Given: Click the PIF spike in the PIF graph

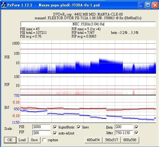Looking at the screenshot, I should (x=134, y=92).
